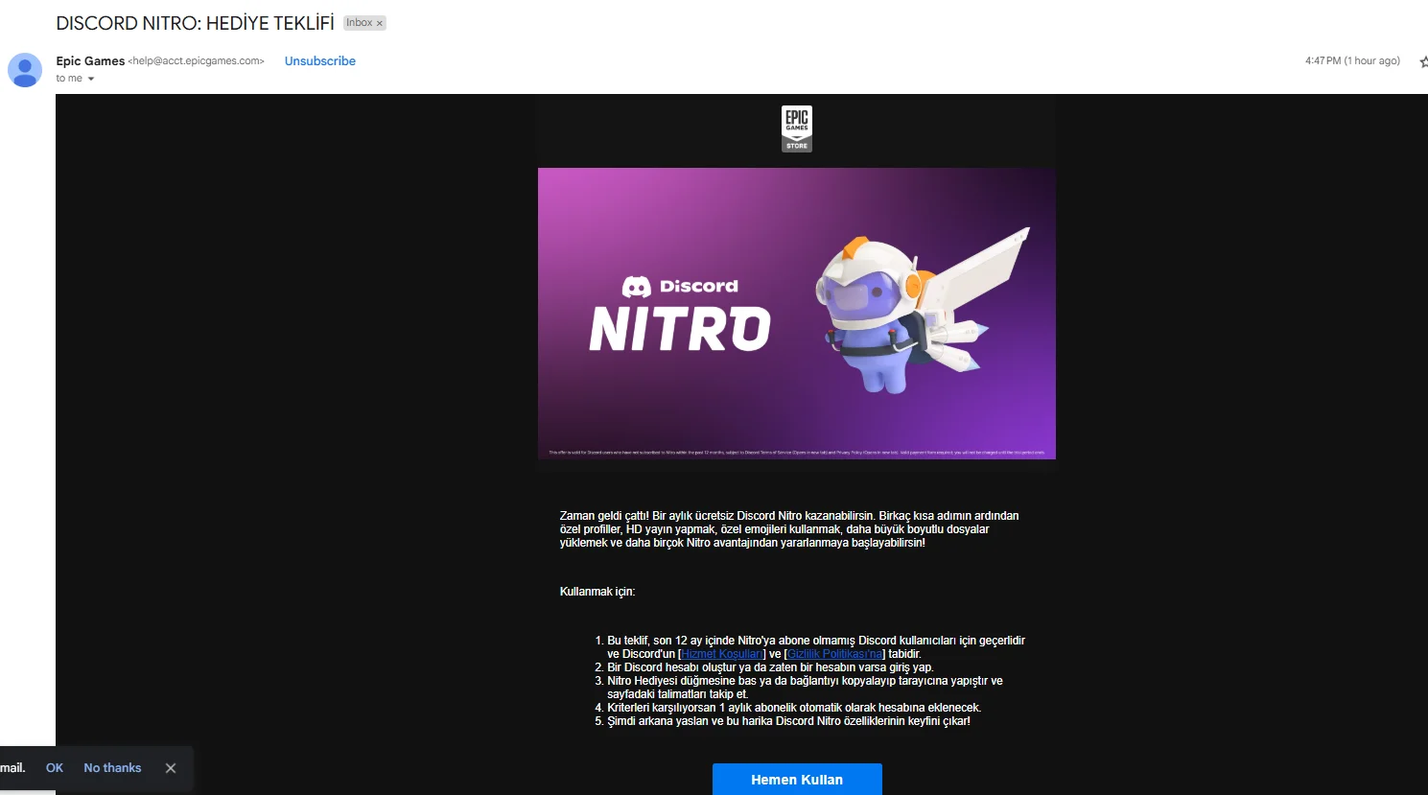The image size is (1428, 795).
Task: Click the sender address help@acct.epicgames.com
Action: (197, 60)
